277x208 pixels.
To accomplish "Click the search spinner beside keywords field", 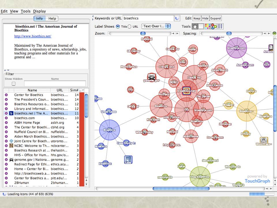I will tap(177, 18).
